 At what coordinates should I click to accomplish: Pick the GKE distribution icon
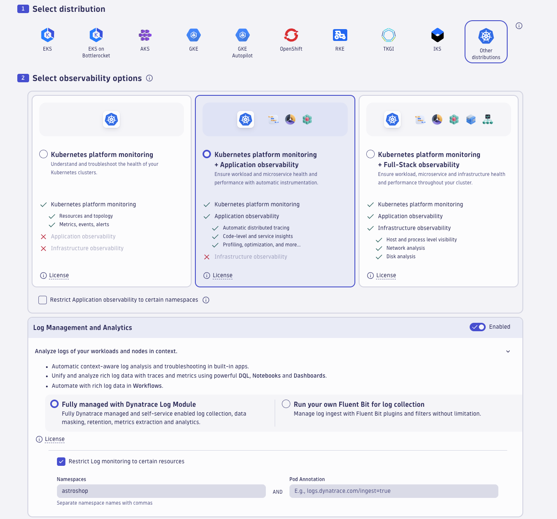point(194,35)
